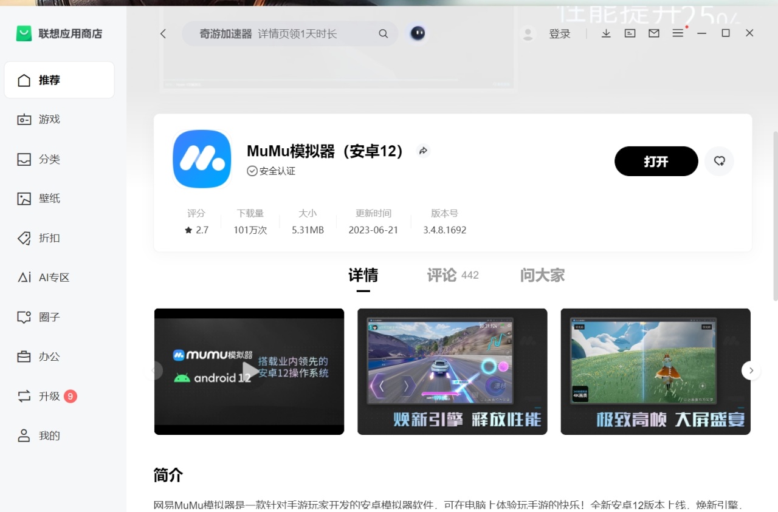Click the 101万次 download count

pyautogui.click(x=250, y=230)
